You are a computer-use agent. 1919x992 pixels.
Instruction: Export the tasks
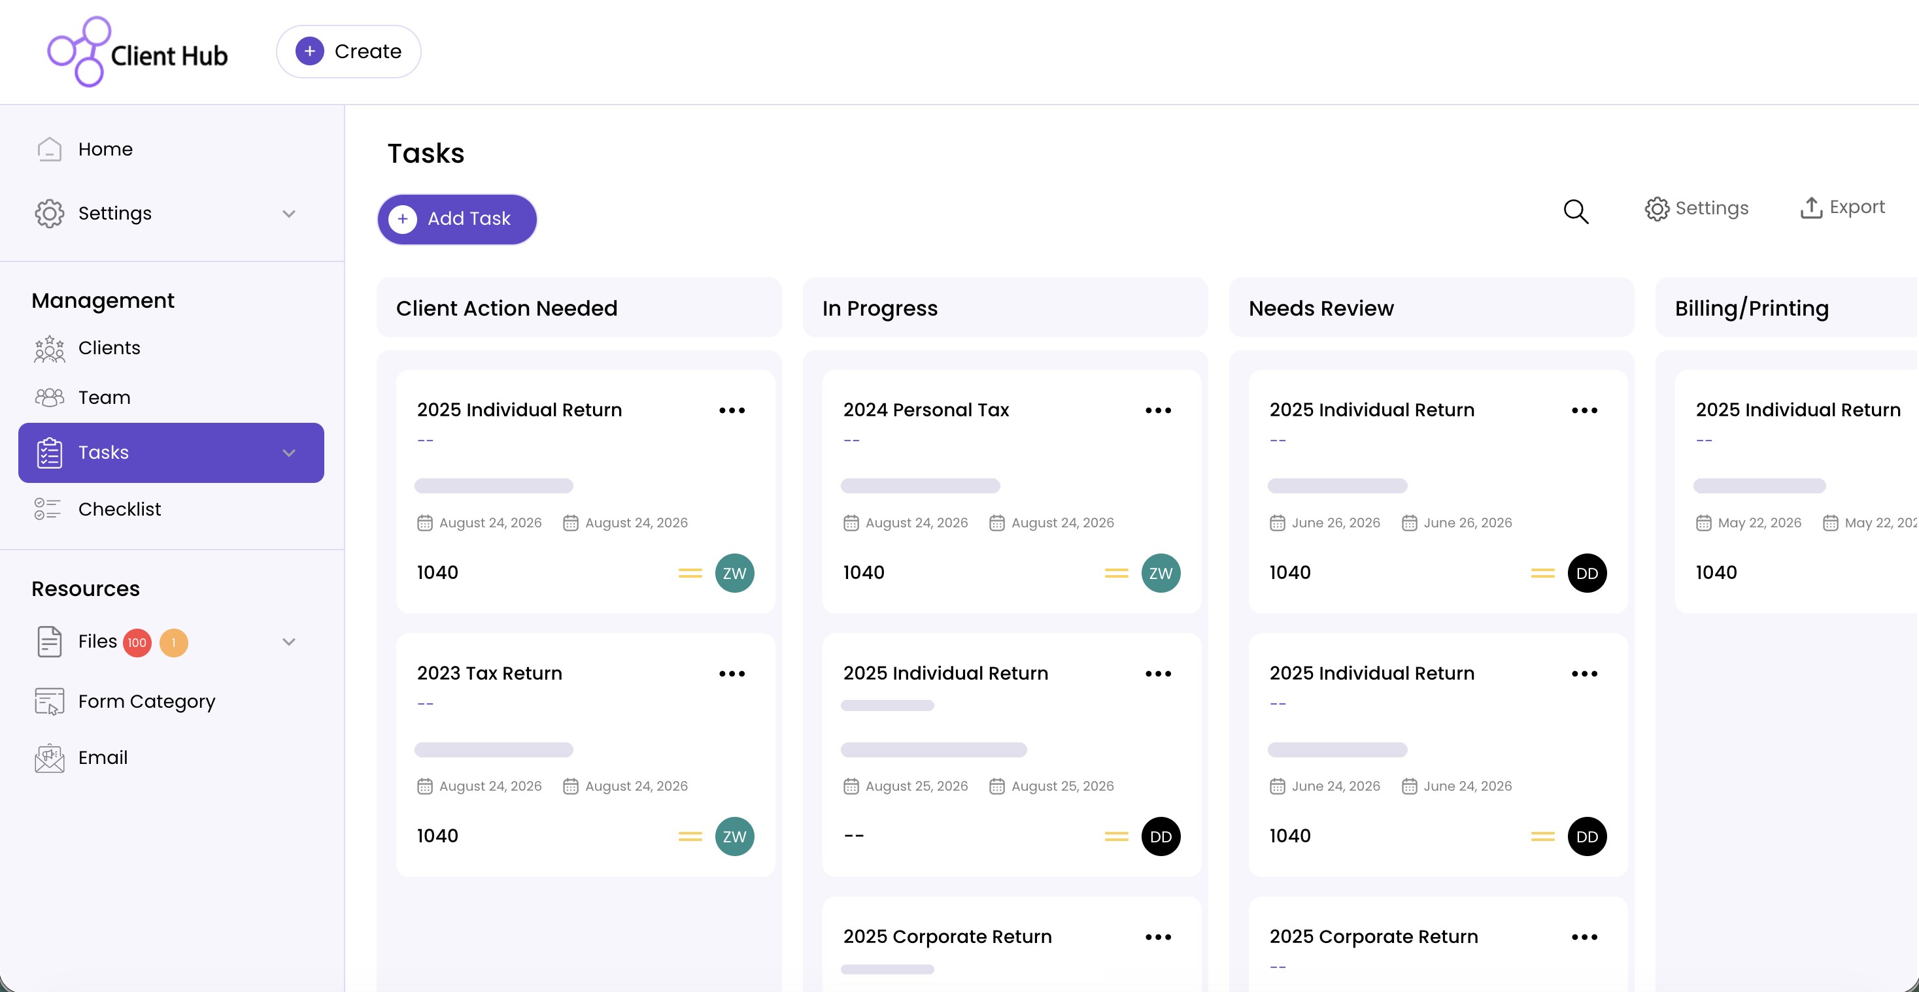click(x=1843, y=208)
